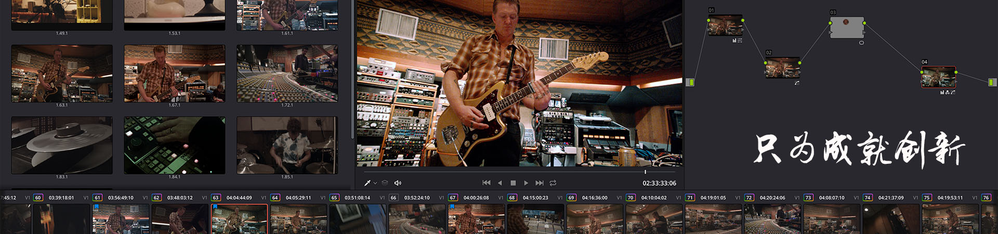Click clip number badge 62

tap(156, 198)
